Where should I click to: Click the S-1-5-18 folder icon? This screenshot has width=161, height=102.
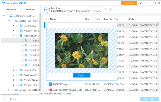[x=26, y=60]
